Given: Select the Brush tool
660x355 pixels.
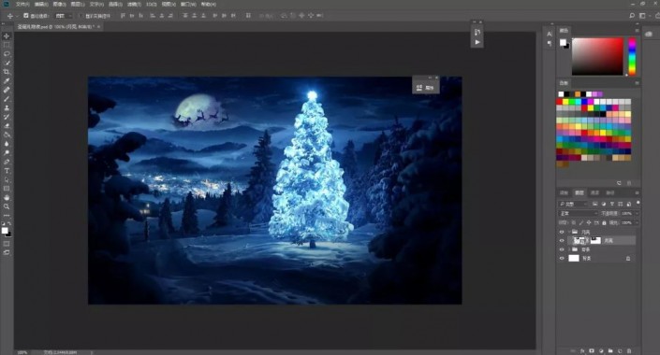Looking at the screenshot, I should point(7,99).
